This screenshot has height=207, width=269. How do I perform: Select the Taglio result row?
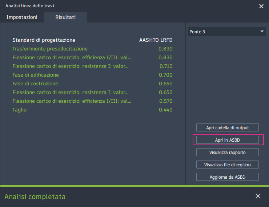coord(20,110)
